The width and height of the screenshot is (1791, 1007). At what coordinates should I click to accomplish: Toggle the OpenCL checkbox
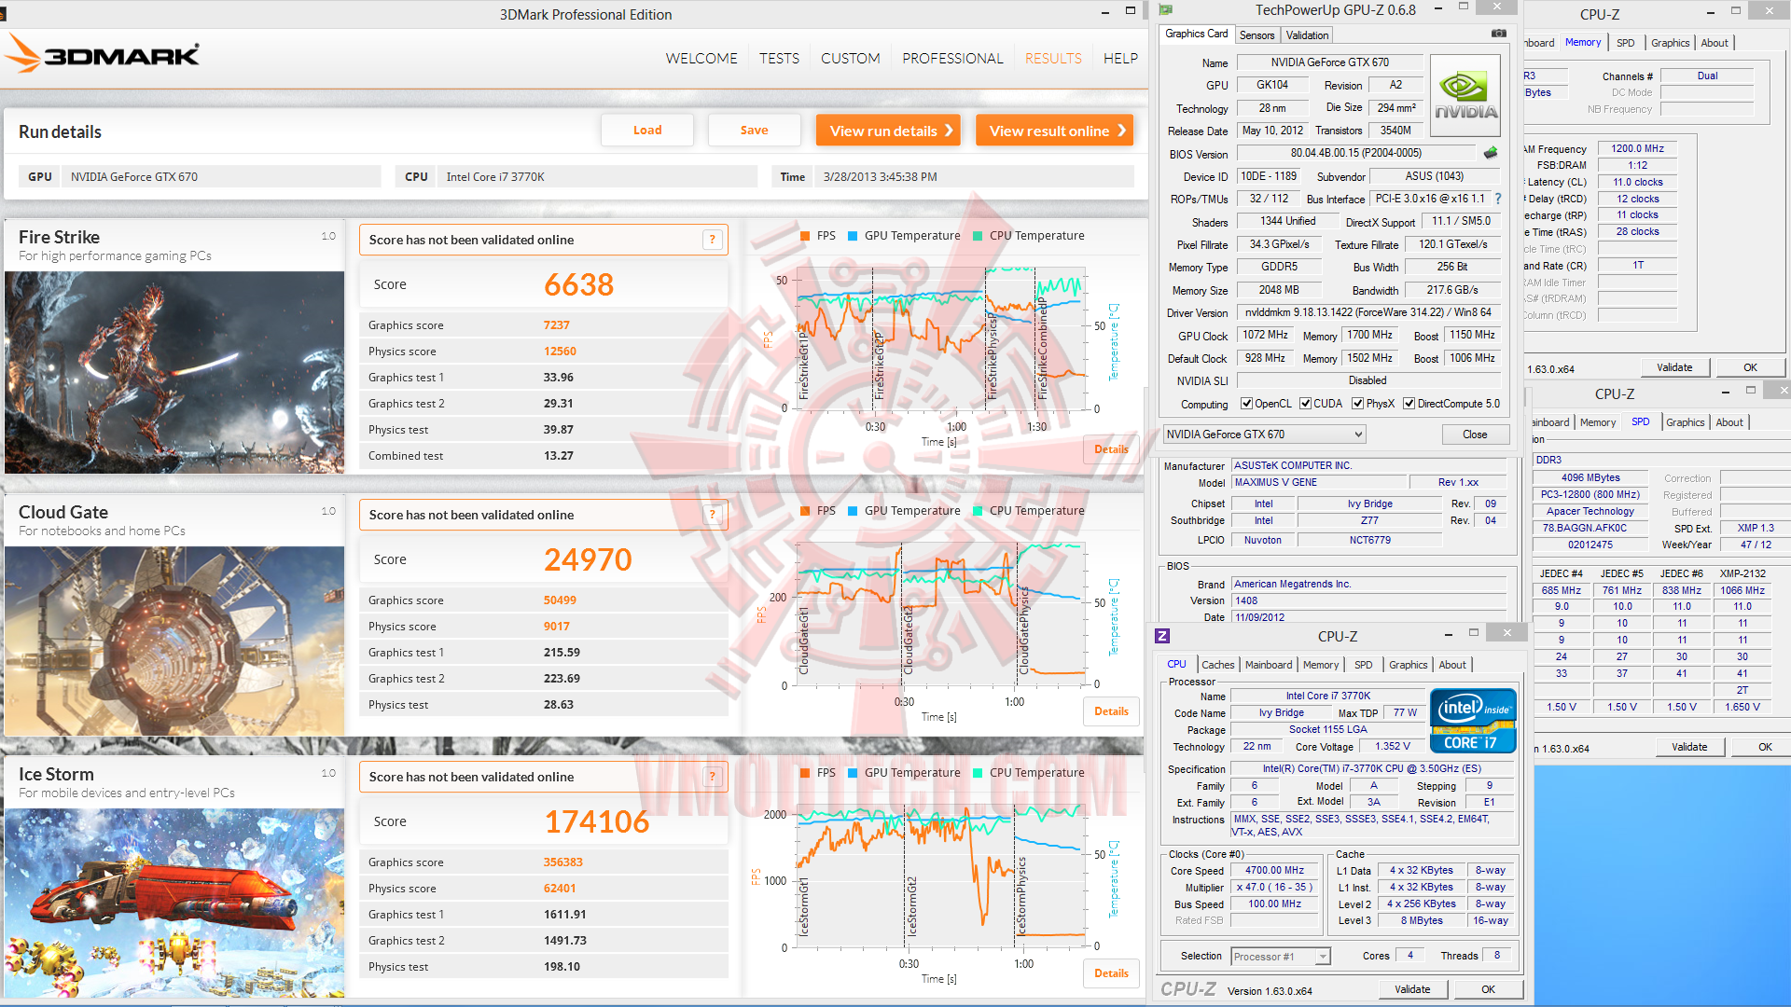1246,404
